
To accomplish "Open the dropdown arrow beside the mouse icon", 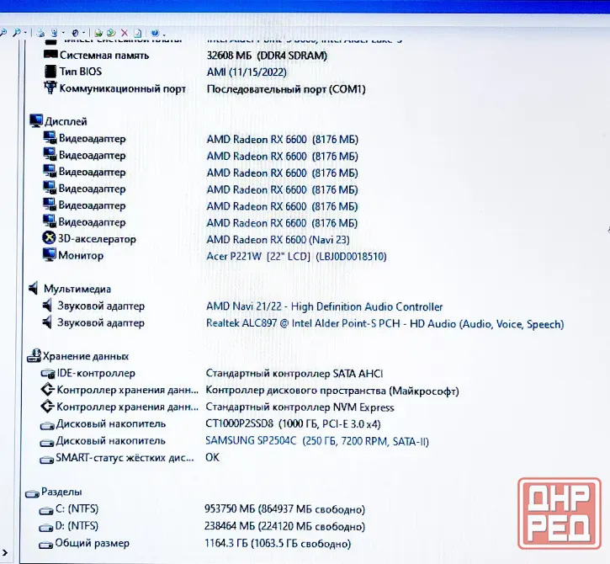I will tap(83, 32).
